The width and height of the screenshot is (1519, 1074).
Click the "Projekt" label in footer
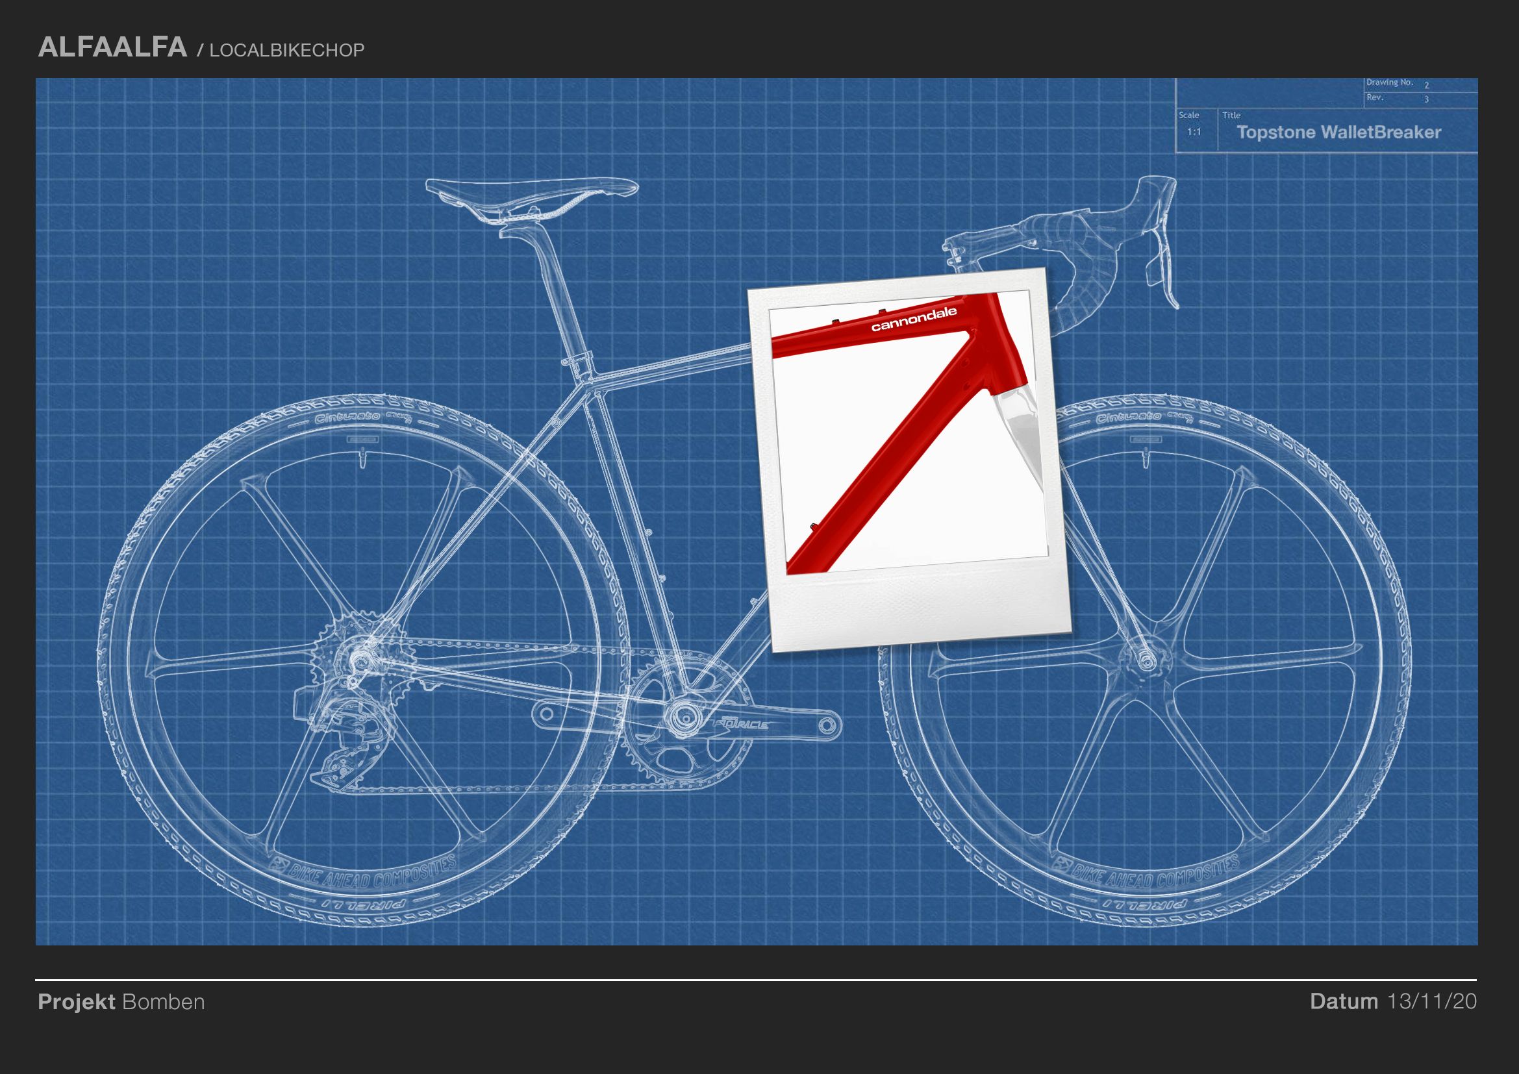tap(77, 1002)
